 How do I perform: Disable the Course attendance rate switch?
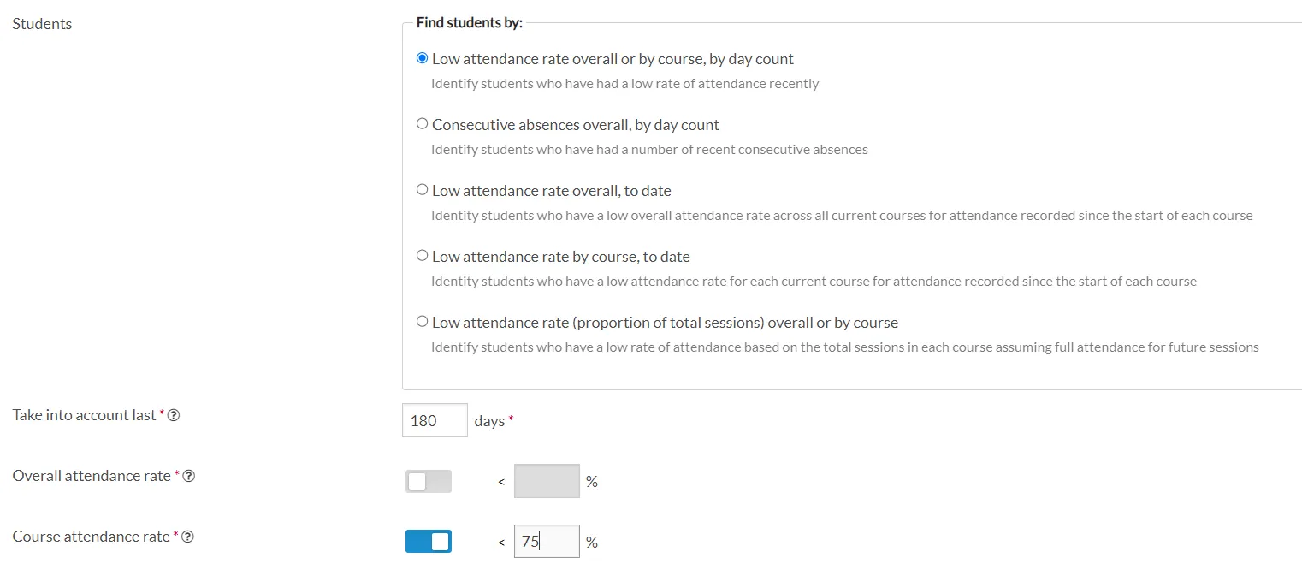point(429,542)
